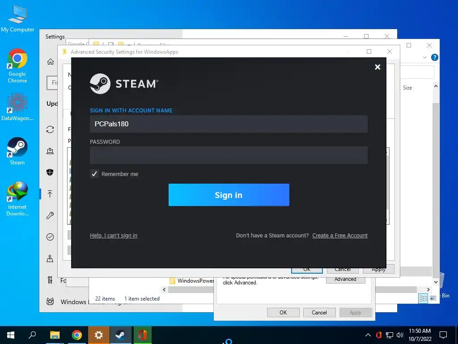Focus the account name field with PCPals180
The image size is (458, 344).
[x=229, y=124]
